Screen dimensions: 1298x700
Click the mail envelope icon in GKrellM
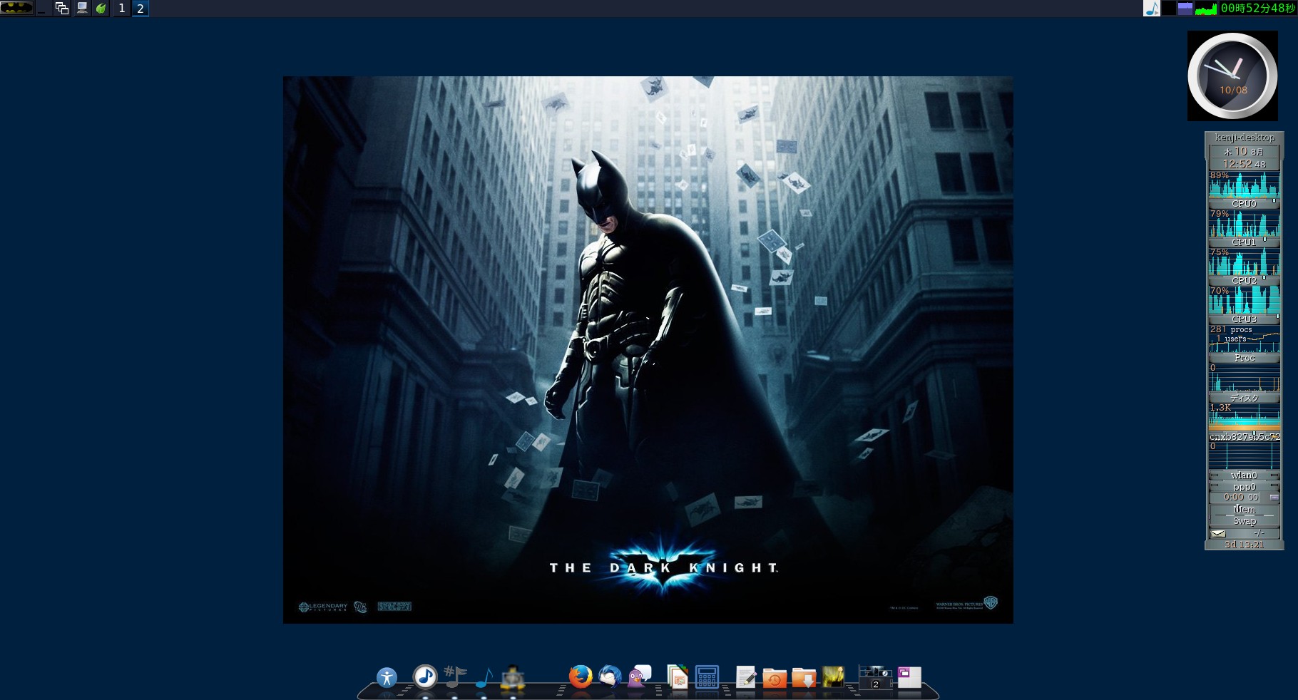[1217, 532]
